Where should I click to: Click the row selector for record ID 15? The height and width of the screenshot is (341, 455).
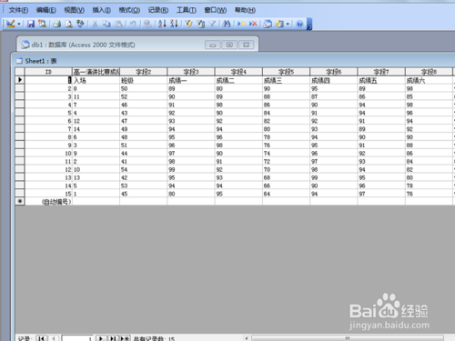pyautogui.click(x=20, y=194)
